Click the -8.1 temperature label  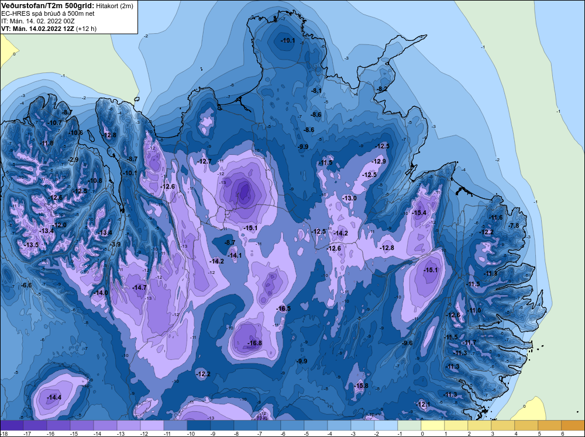click(x=316, y=91)
